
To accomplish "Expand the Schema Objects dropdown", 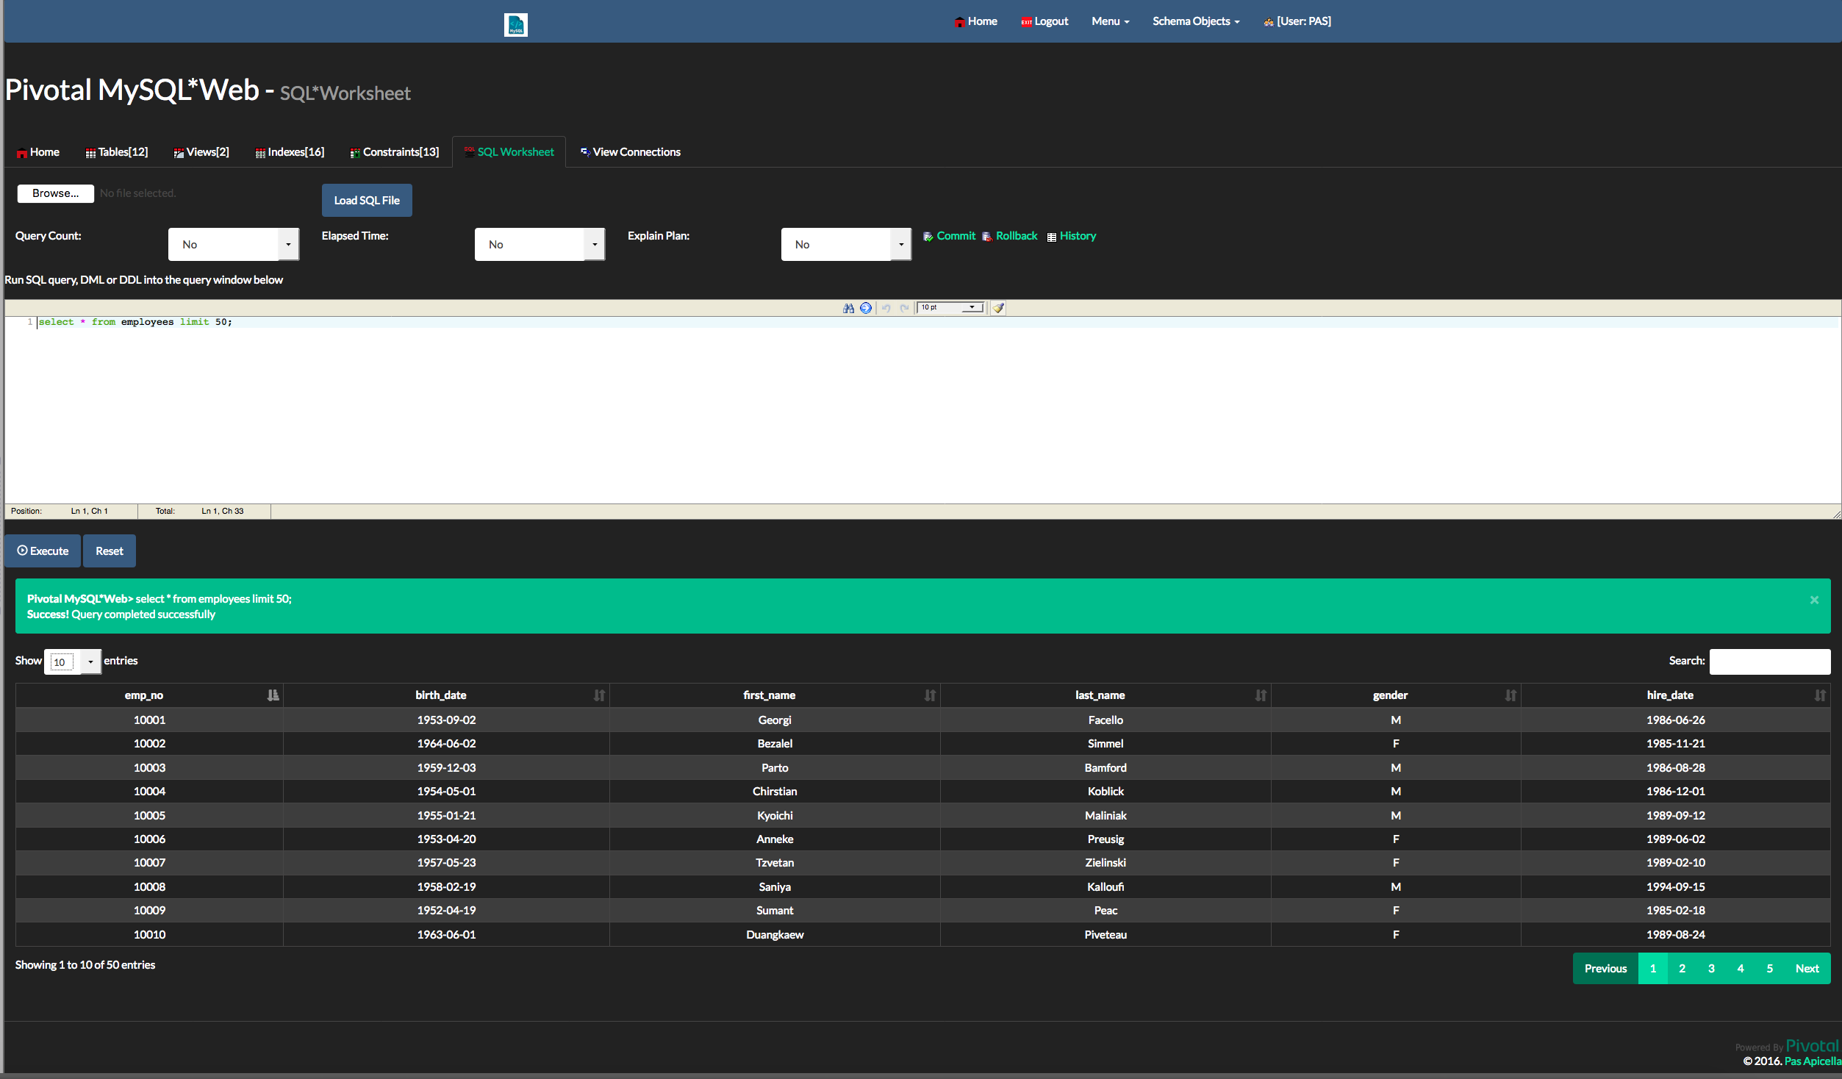I will [1196, 21].
